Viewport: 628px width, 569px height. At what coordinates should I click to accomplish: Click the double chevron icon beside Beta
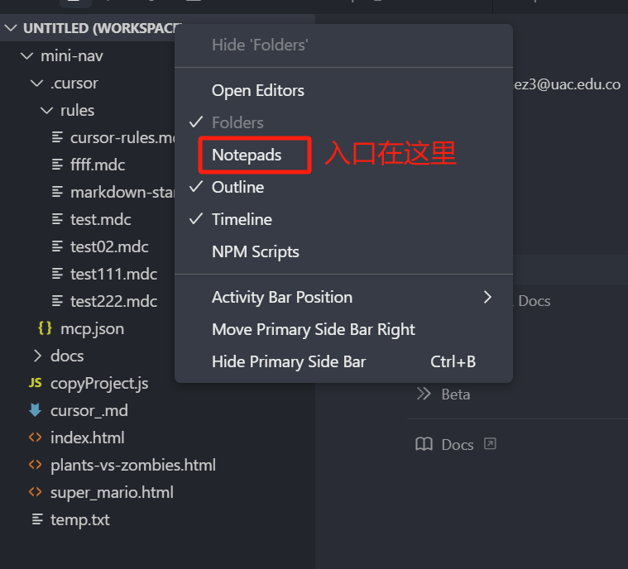(x=424, y=394)
